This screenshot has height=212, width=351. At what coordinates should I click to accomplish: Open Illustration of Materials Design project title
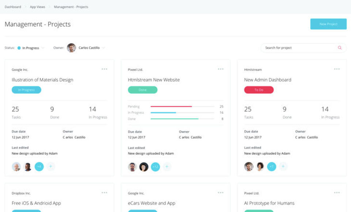pos(42,80)
